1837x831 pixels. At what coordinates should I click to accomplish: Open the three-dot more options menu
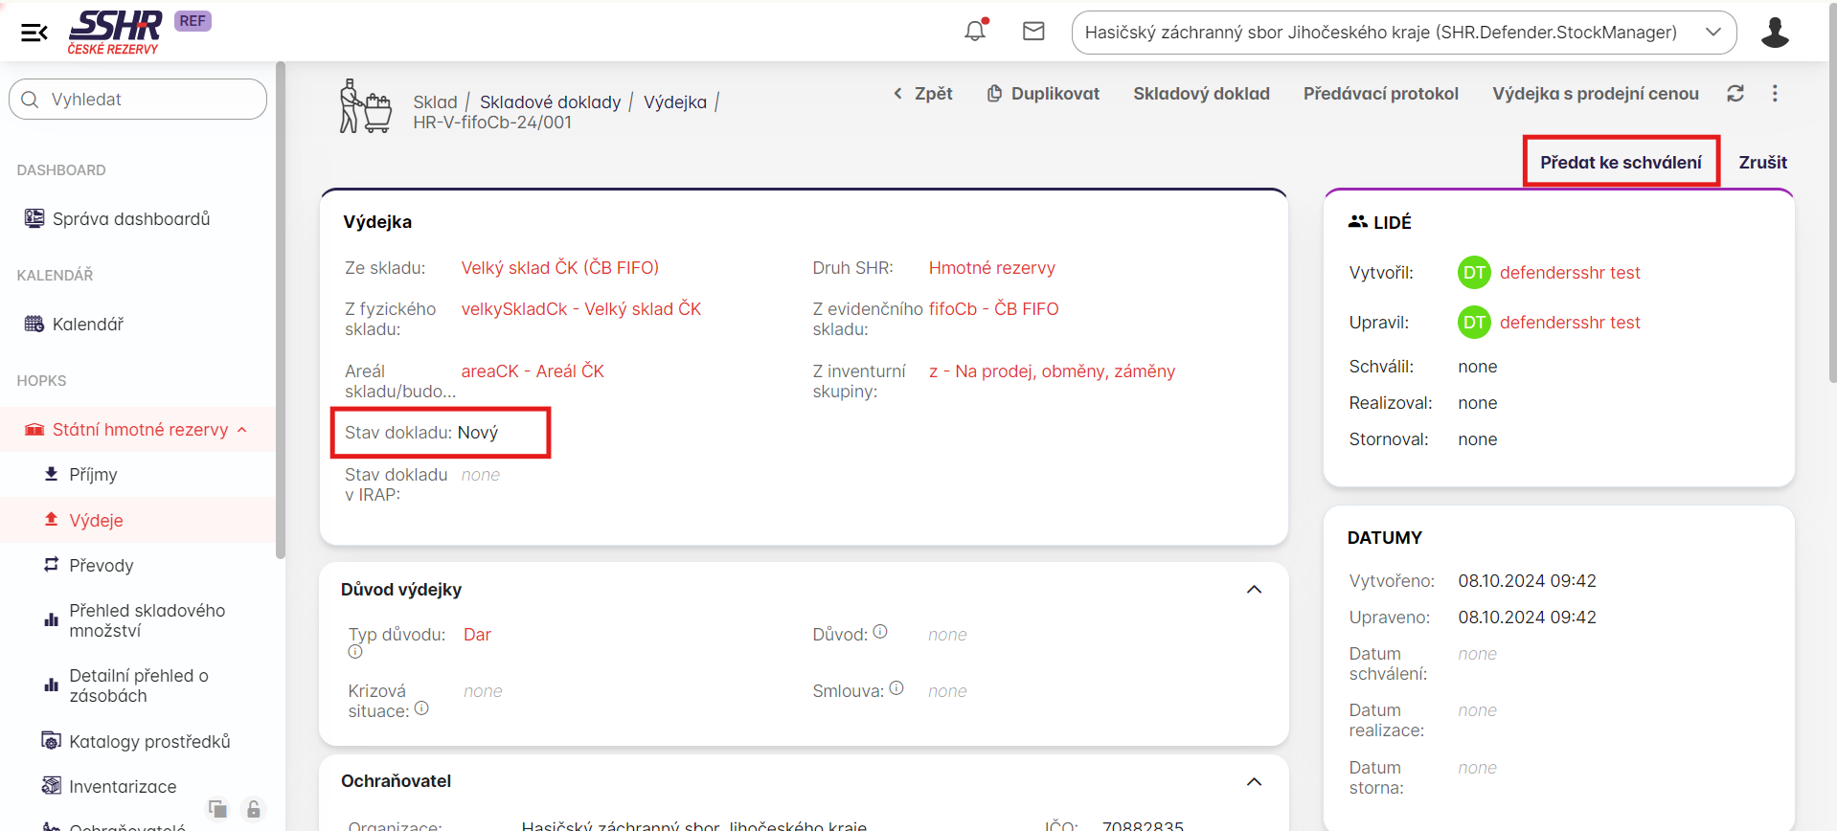click(x=1775, y=94)
